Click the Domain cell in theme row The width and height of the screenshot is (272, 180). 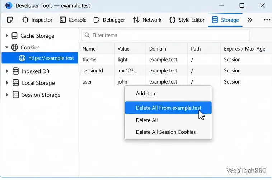[163, 60]
